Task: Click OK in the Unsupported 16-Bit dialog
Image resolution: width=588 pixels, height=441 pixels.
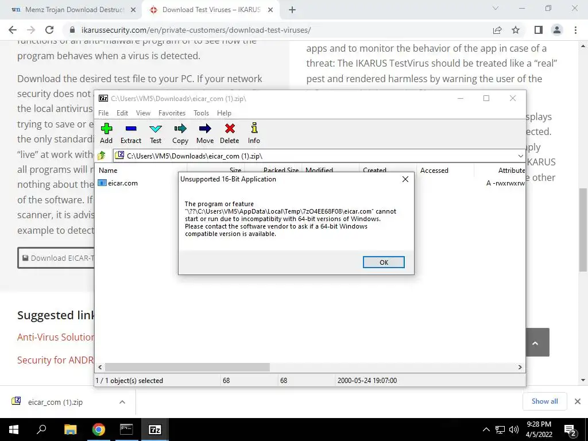Action: coord(384,262)
